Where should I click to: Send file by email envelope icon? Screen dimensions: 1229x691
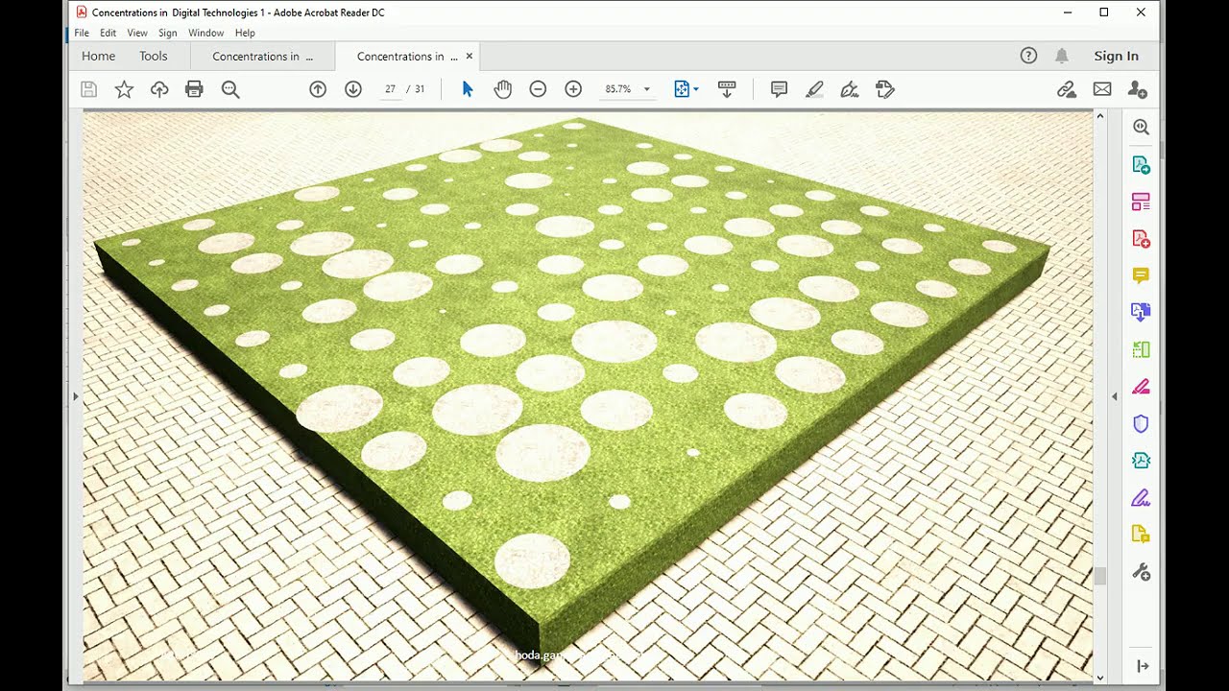click(1101, 89)
